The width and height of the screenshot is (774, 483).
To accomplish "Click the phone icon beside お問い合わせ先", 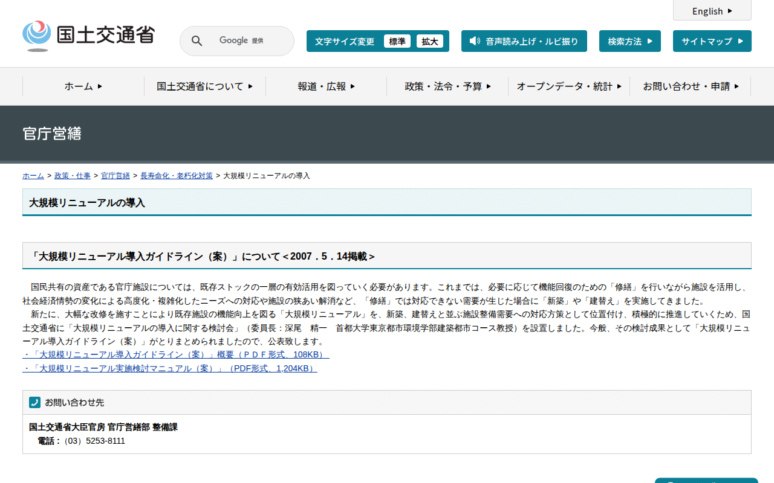I will (x=34, y=402).
